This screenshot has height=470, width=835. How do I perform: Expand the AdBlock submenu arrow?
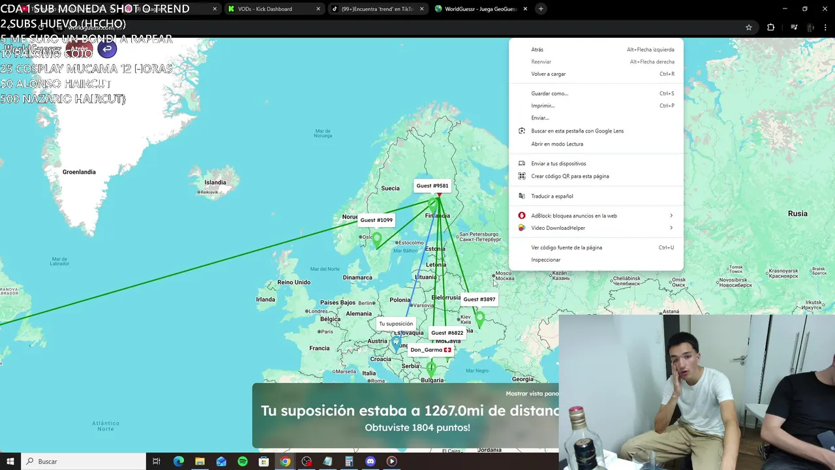pyautogui.click(x=671, y=215)
